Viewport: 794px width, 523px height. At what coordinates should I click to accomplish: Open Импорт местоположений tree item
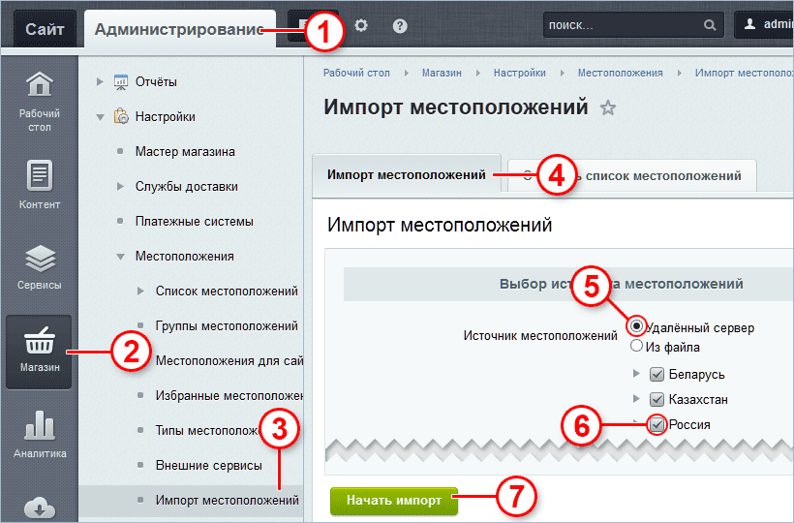228,500
